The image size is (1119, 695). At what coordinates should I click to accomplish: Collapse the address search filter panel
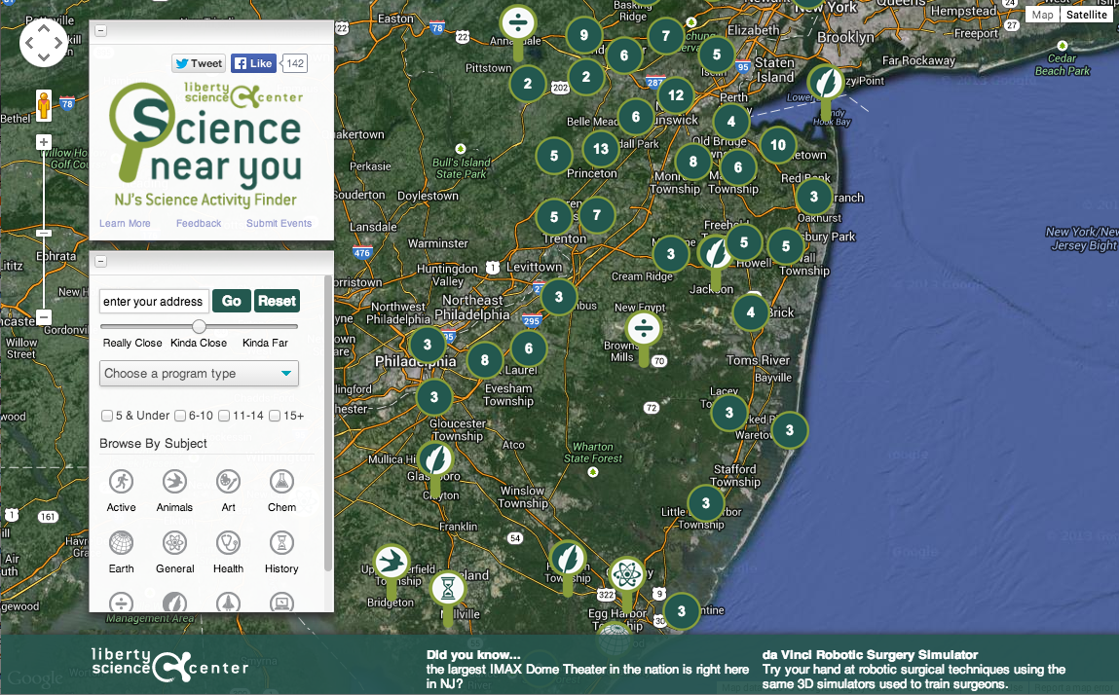[x=100, y=262]
